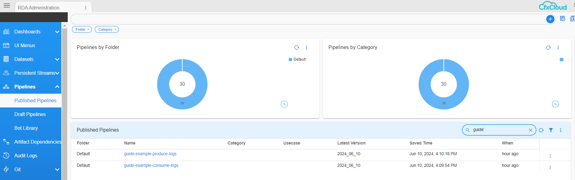Open row actions for guide-example-consume-logs
The image size is (575, 180).
click(550, 167)
